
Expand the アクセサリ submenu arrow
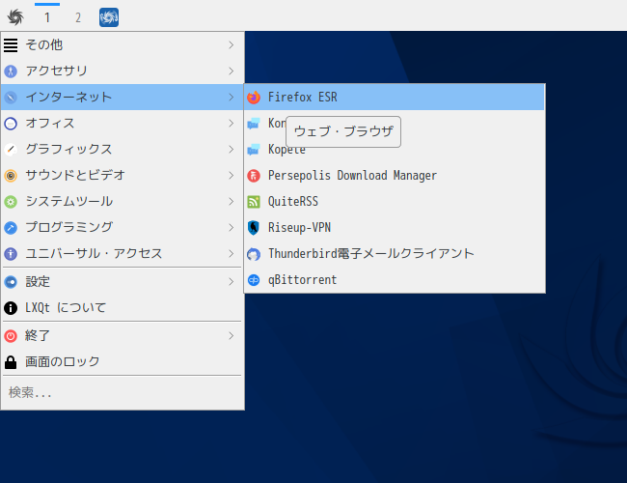pyautogui.click(x=232, y=71)
